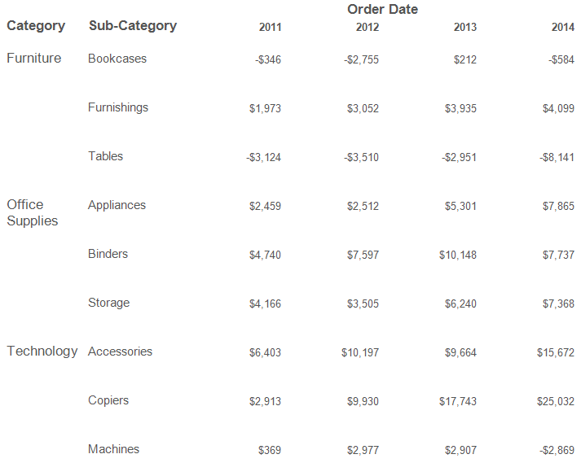Select the Tables sub-category label
The width and height of the screenshot is (581, 476).
[105, 156]
